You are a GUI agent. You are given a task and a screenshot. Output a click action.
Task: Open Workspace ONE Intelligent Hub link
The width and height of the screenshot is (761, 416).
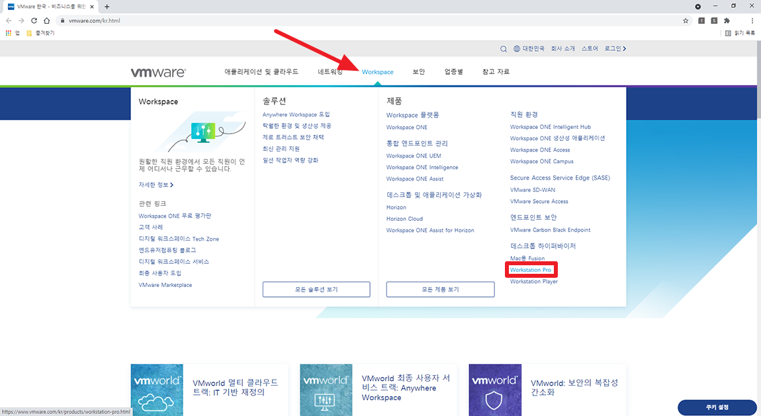tap(551, 127)
